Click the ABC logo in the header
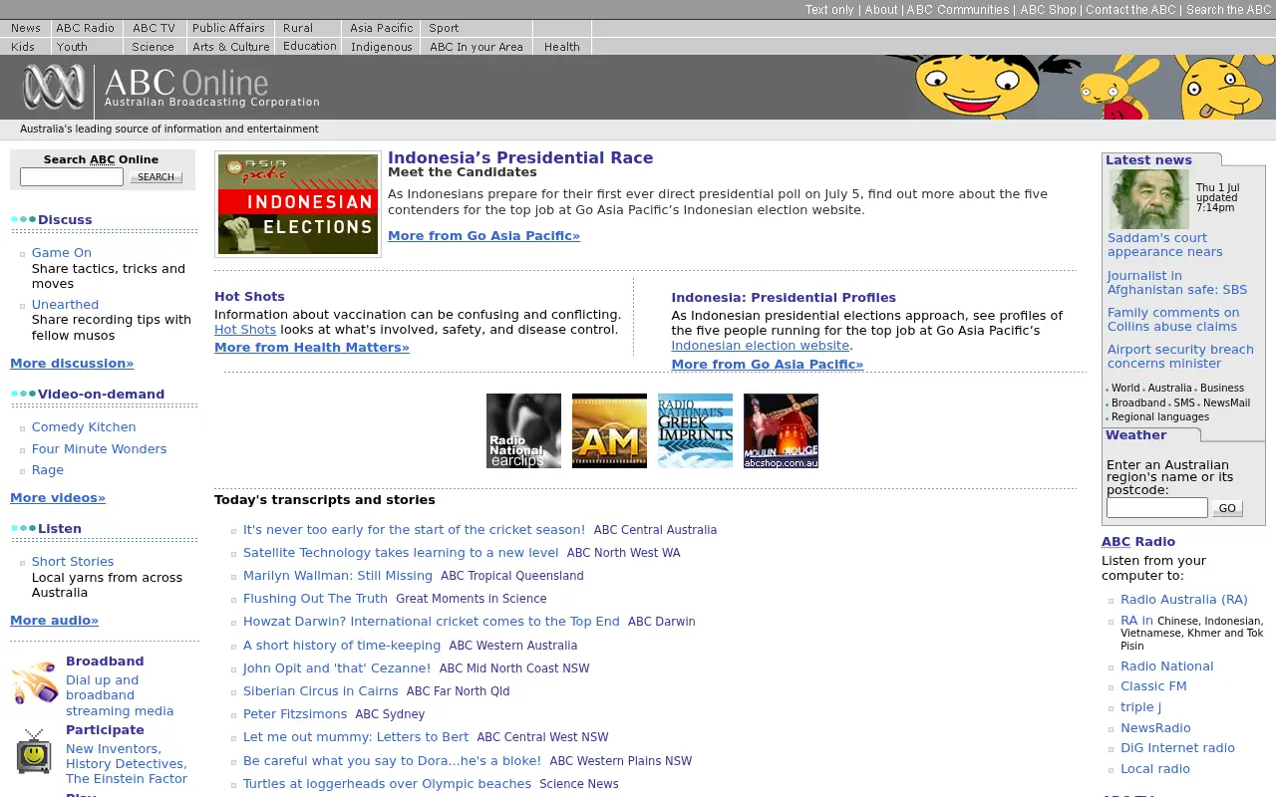 coord(54,88)
